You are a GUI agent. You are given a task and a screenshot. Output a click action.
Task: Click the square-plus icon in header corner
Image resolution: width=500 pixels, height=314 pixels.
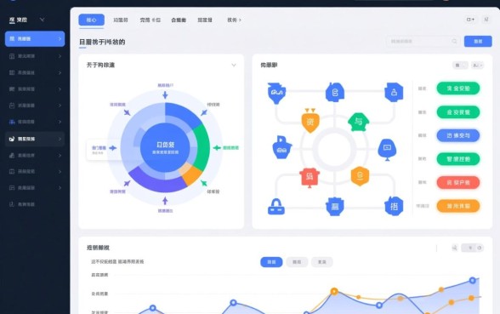pyautogui.click(x=470, y=20)
